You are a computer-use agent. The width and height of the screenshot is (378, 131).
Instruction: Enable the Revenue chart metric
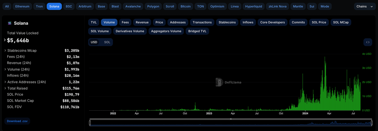(x=142, y=22)
